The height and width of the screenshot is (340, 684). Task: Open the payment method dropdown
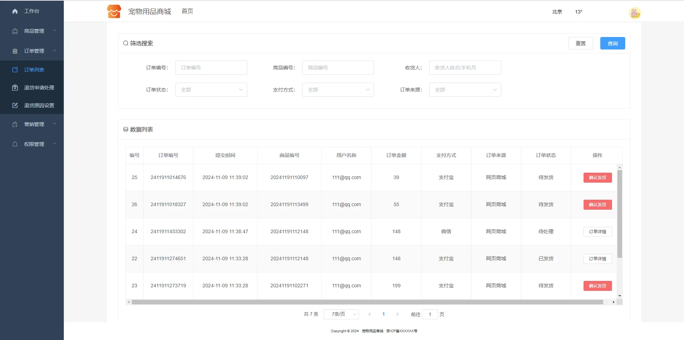[x=338, y=90]
